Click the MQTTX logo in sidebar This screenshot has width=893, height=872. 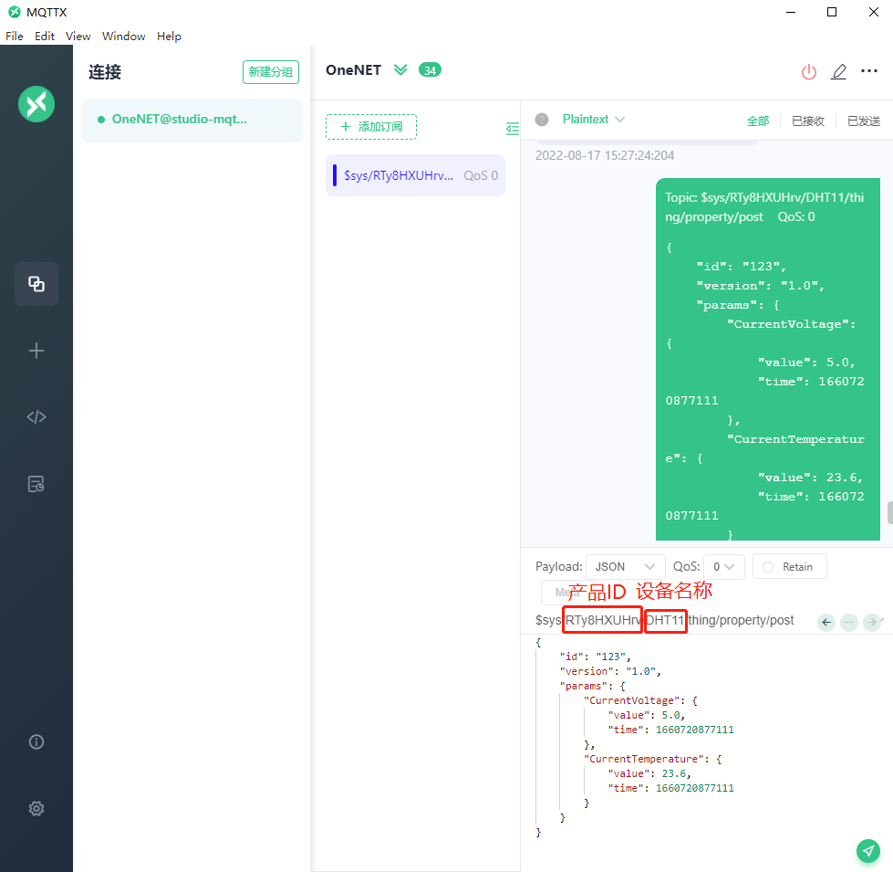click(36, 104)
